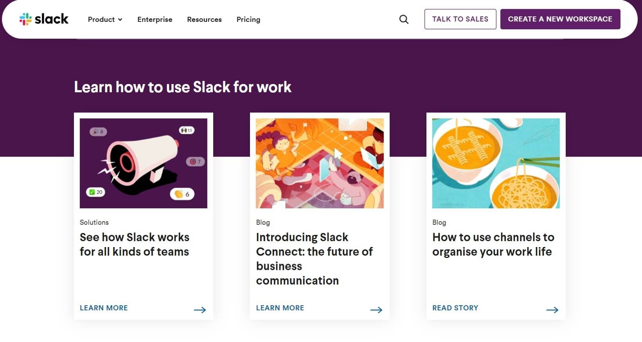Open the Slack Connect colorful illustration

point(320,163)
